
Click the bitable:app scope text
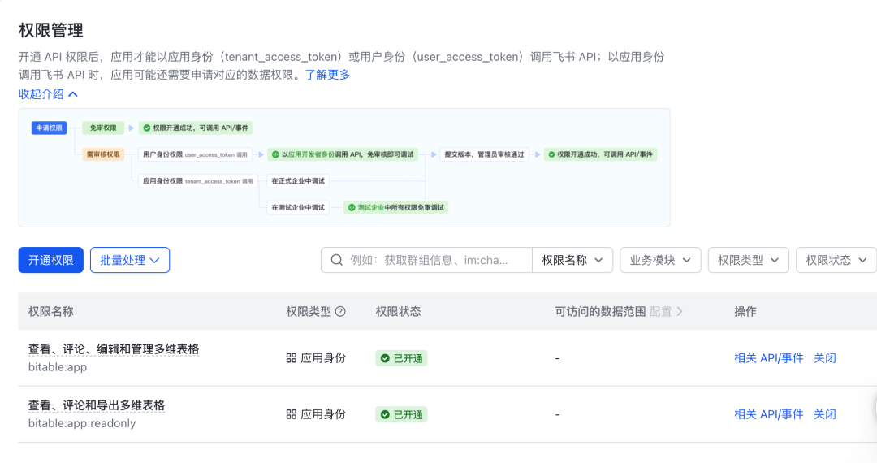[x=58, y=367]
